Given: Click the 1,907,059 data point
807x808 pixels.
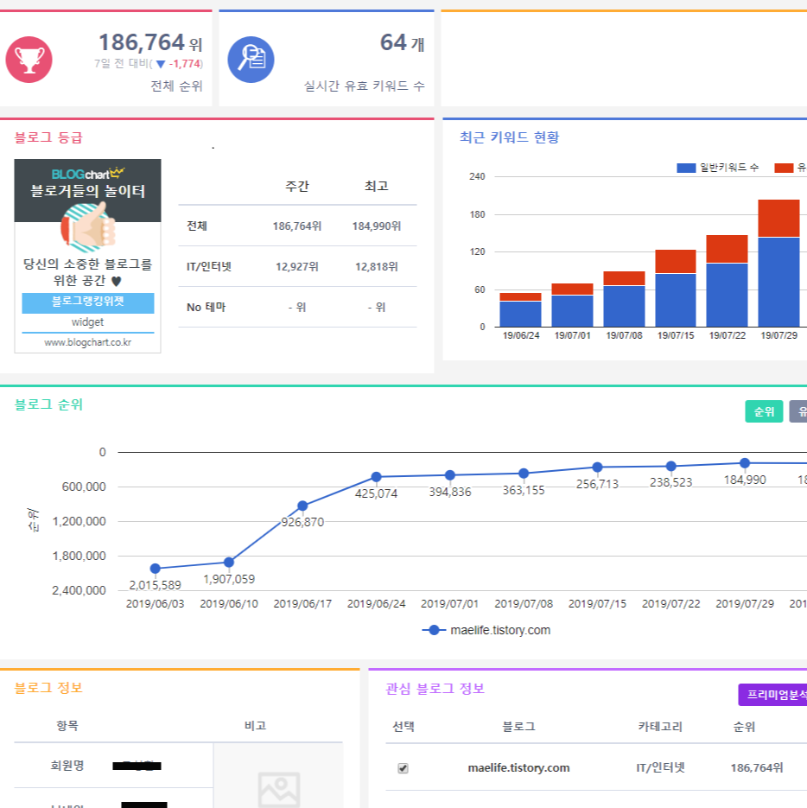Looking at the screenshot, I should (x=229, y=562).
